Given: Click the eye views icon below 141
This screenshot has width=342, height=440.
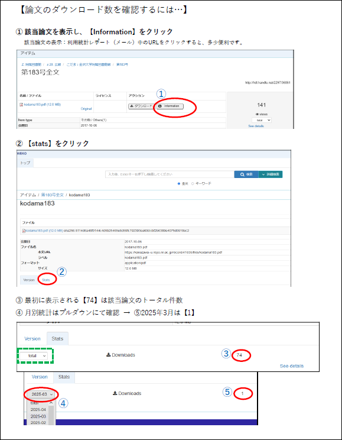Looking at the screenshot, I should pyautogui.click(x=256, y=114).
